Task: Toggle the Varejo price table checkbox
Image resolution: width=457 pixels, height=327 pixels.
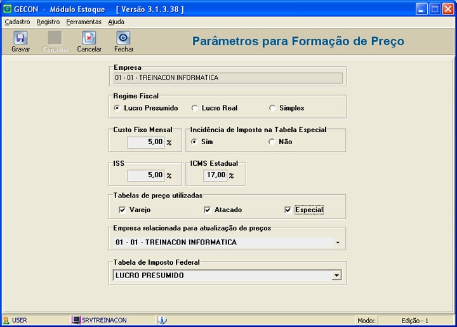Action: (x=123, y=210)
